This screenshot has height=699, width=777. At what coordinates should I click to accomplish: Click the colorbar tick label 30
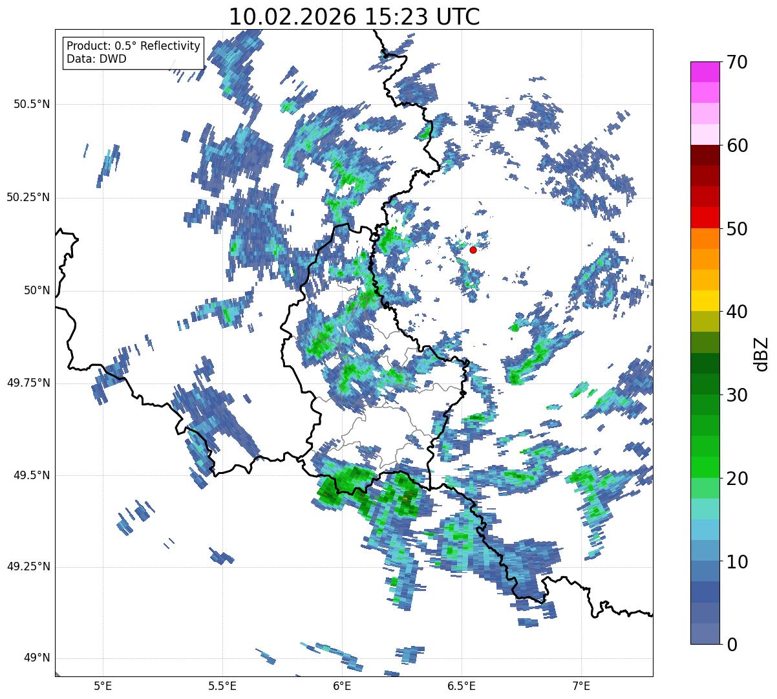point(737,395)
